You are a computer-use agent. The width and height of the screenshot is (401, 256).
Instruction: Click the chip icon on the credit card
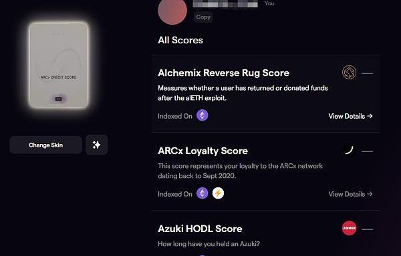[x=59, y=99]
